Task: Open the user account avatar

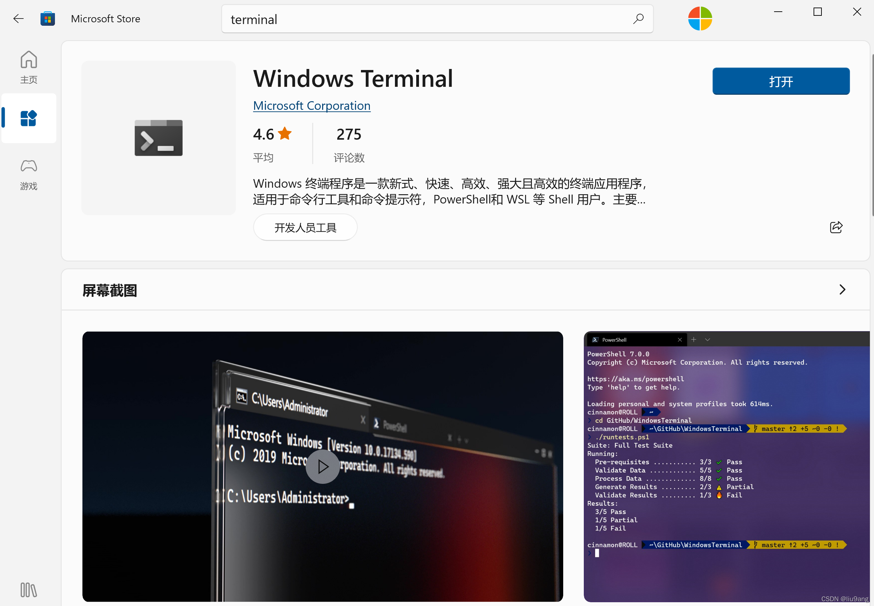Action: [700, 19]
